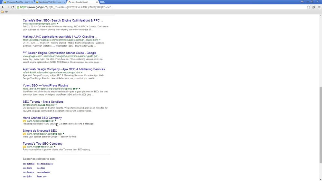Click the Ad badge beside rankingcoach.com
Viewport: 322px width, 181px height.
(24, 134)
